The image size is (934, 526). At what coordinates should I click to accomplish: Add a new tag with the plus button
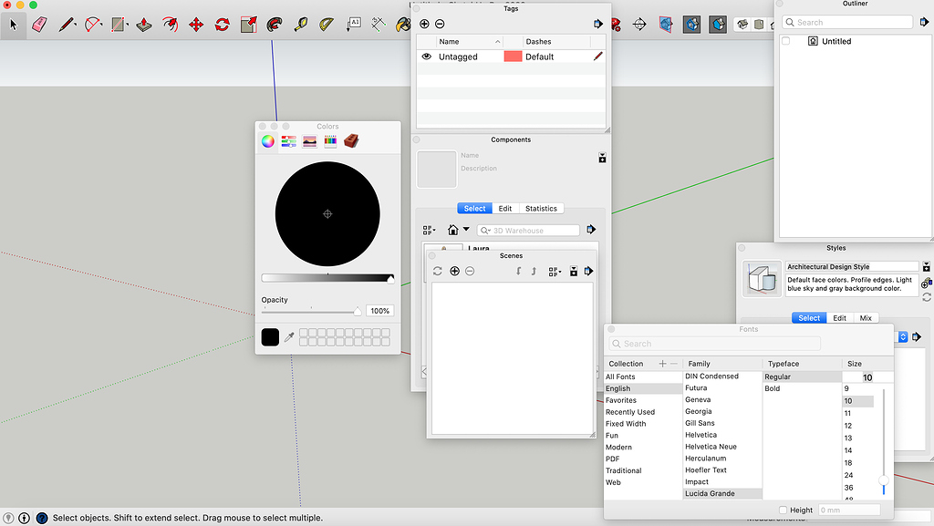click(424, 24)
